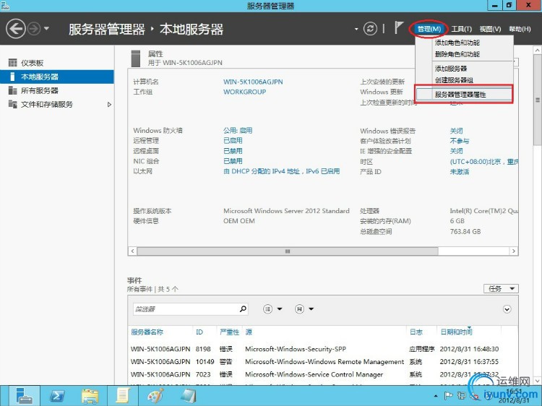542x406 pixels.
Task: Click main window scroll up arrow
Action: pyautogui.click(x=538, y=50)
